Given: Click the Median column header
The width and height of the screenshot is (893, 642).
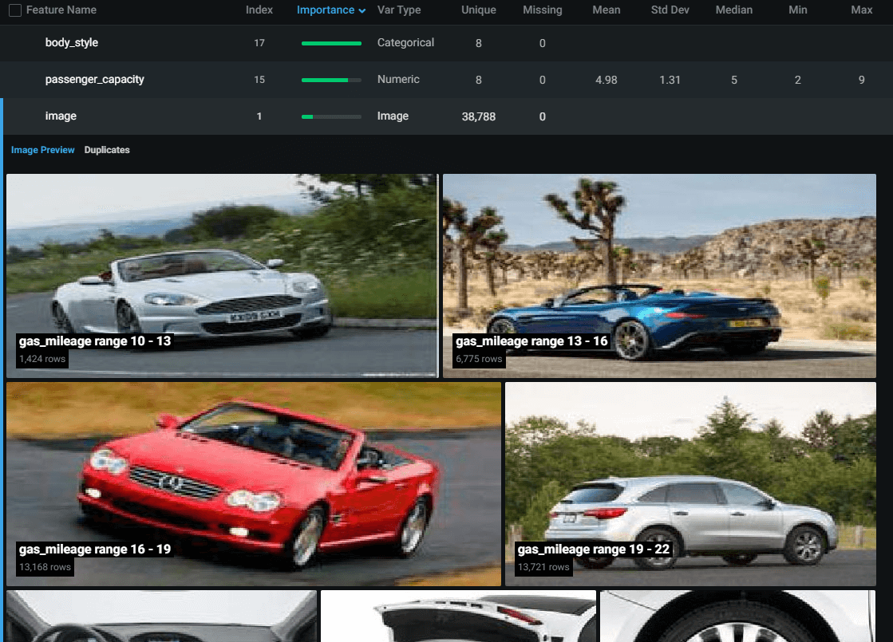Looking at the screenshot, I should [x=733, y=10].
